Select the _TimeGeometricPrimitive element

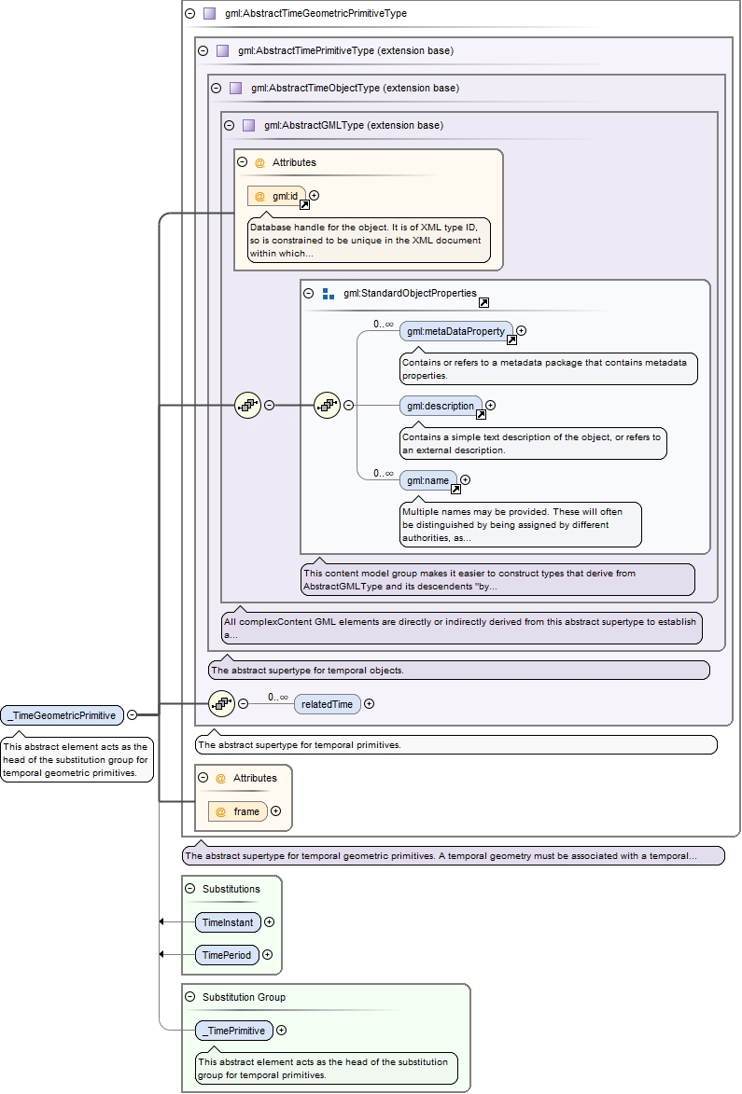63,715
